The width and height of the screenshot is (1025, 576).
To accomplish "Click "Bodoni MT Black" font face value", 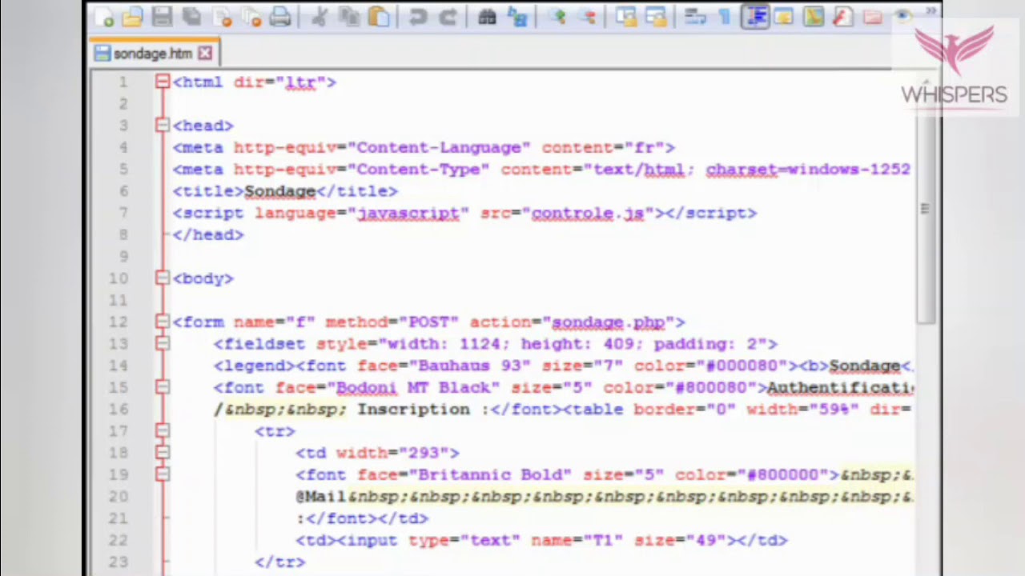I will [x=413, y=387].
